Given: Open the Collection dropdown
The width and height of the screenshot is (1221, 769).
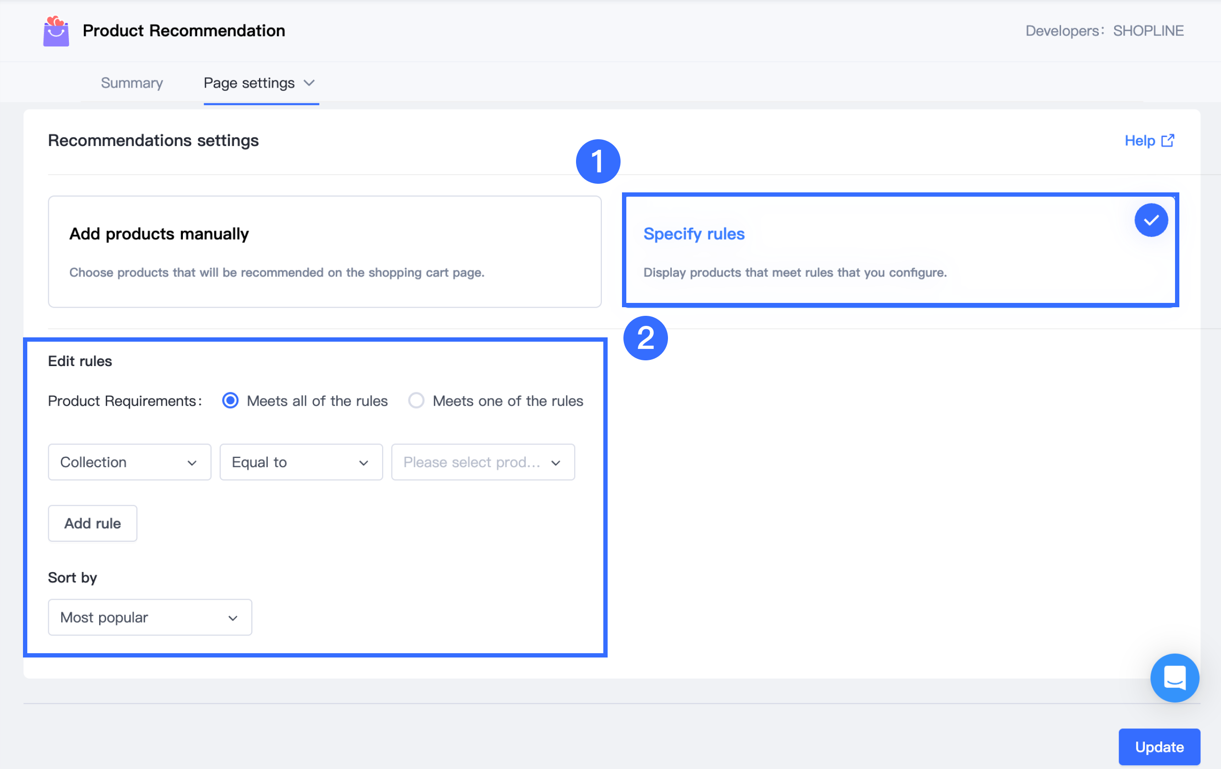Looking at the screenshot, I should coord(129,462).
